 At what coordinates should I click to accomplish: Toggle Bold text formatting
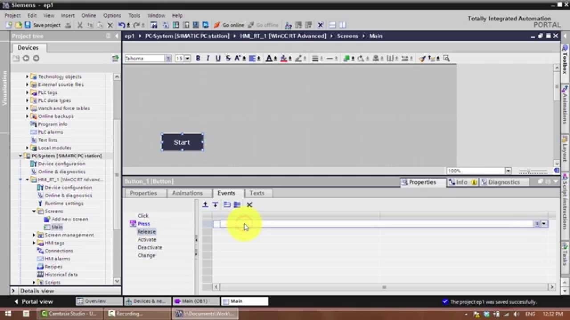pos(198,58)
